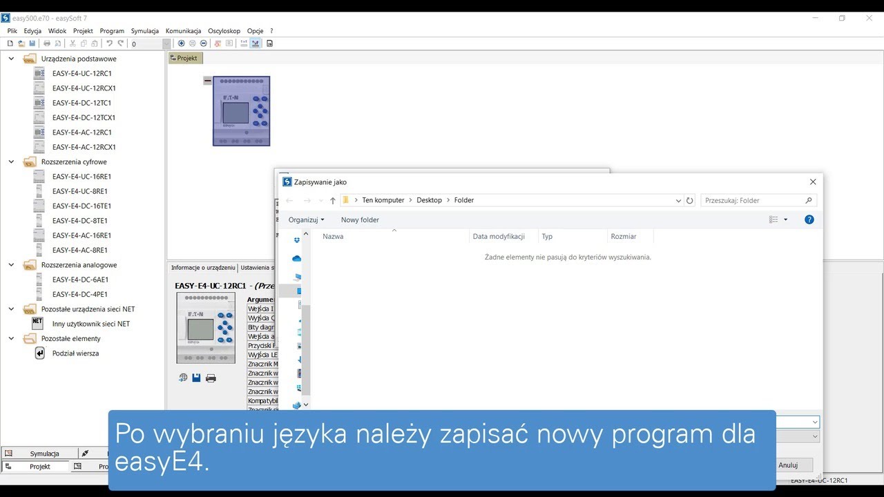Click the web globe icon under device image
884x497 pixels.
[x=183, y=378]
